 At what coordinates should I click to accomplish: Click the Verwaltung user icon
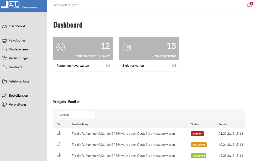(4, 104)
